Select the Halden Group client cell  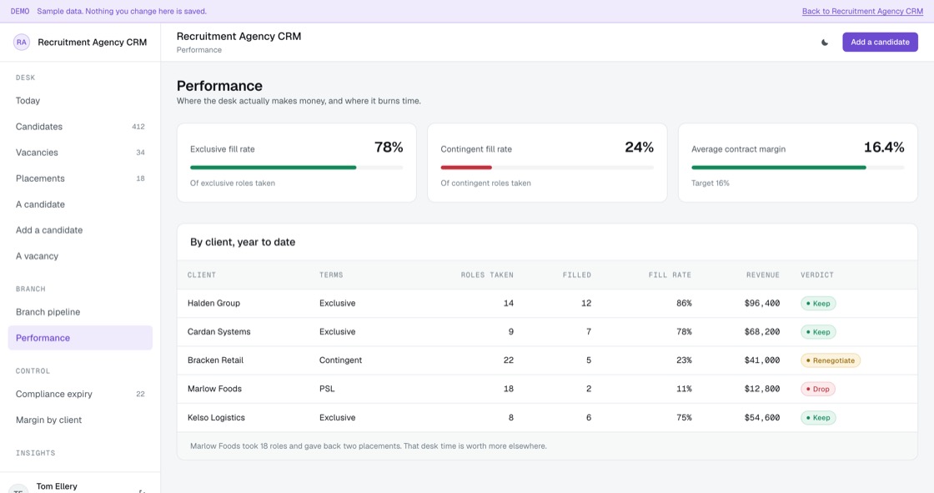[x=213, y=304]
